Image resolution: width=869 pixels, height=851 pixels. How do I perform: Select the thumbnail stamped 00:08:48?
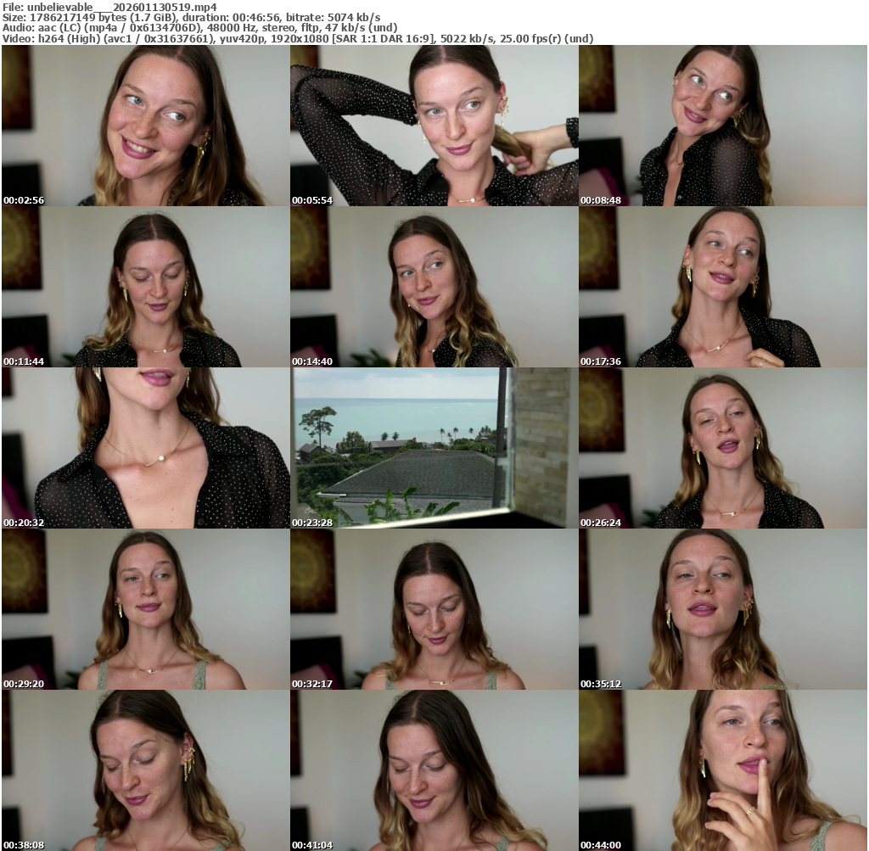[723, 126]
